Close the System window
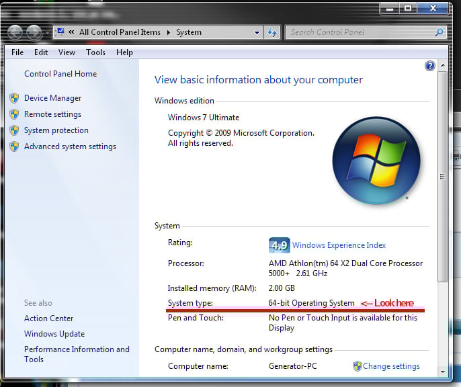 [433, 9]
